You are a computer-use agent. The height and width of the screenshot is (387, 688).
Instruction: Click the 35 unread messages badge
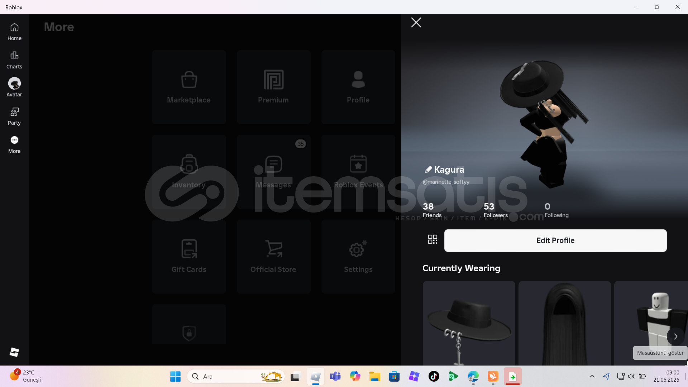[300, 144]
